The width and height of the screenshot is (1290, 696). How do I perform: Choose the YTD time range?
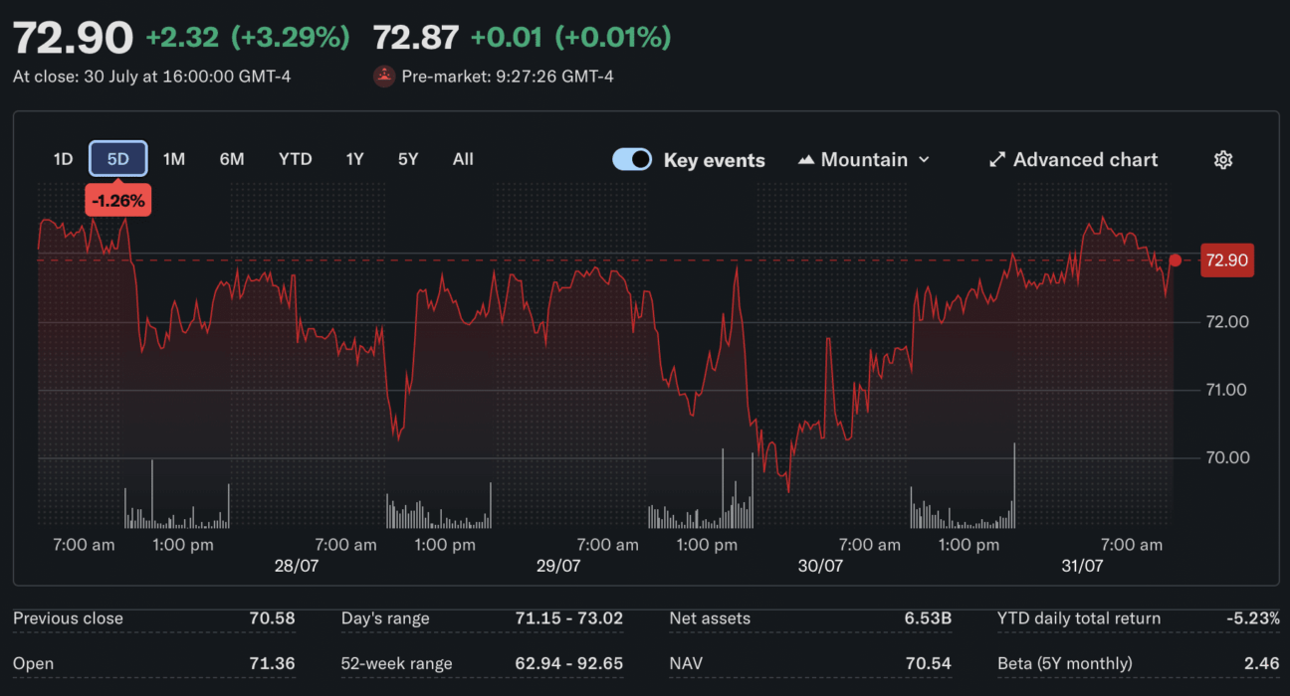(x=296, y=159)
